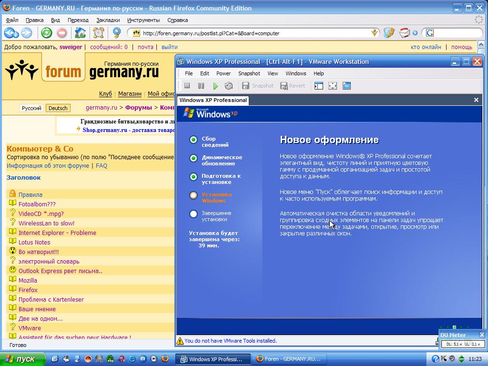Open the помощь help link
The height and width of the screenshot is (366, 488).
pyautogui.click(x=462, y=47)
